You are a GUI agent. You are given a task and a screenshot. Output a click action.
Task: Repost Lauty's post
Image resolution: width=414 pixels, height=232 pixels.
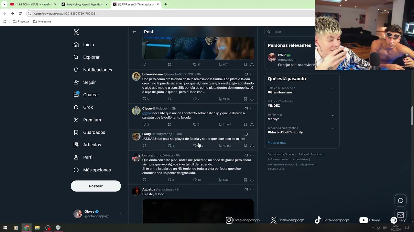point(169,146)
